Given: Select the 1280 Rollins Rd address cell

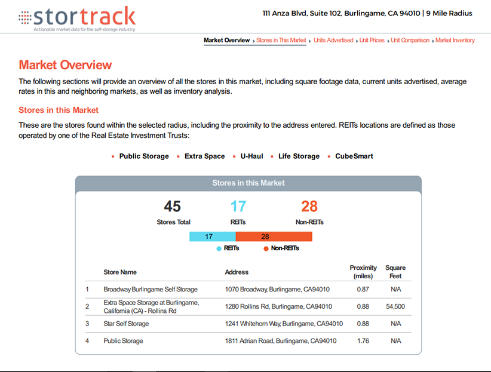Looking at the screenshot, I should coord(278,306).
